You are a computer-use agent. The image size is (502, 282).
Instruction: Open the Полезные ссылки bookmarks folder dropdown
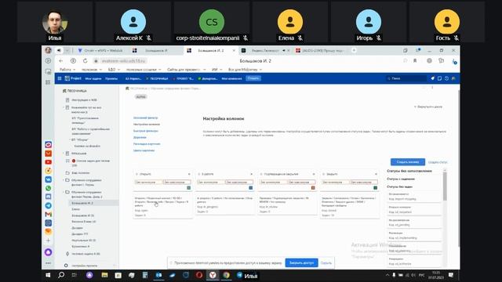pos(143,70)
